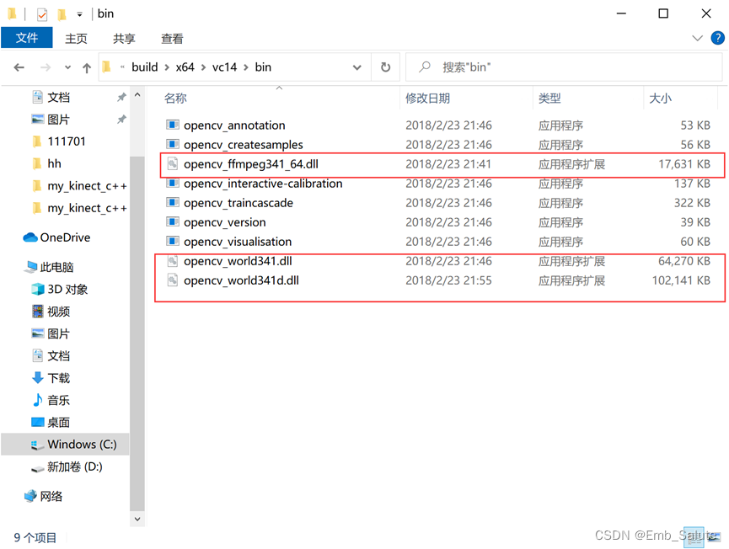
Task: Click inside the 搜索 search box
Action: 506,67
